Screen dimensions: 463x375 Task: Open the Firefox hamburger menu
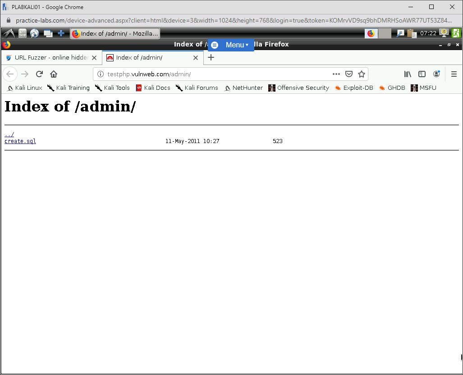(x=454, y=74)
